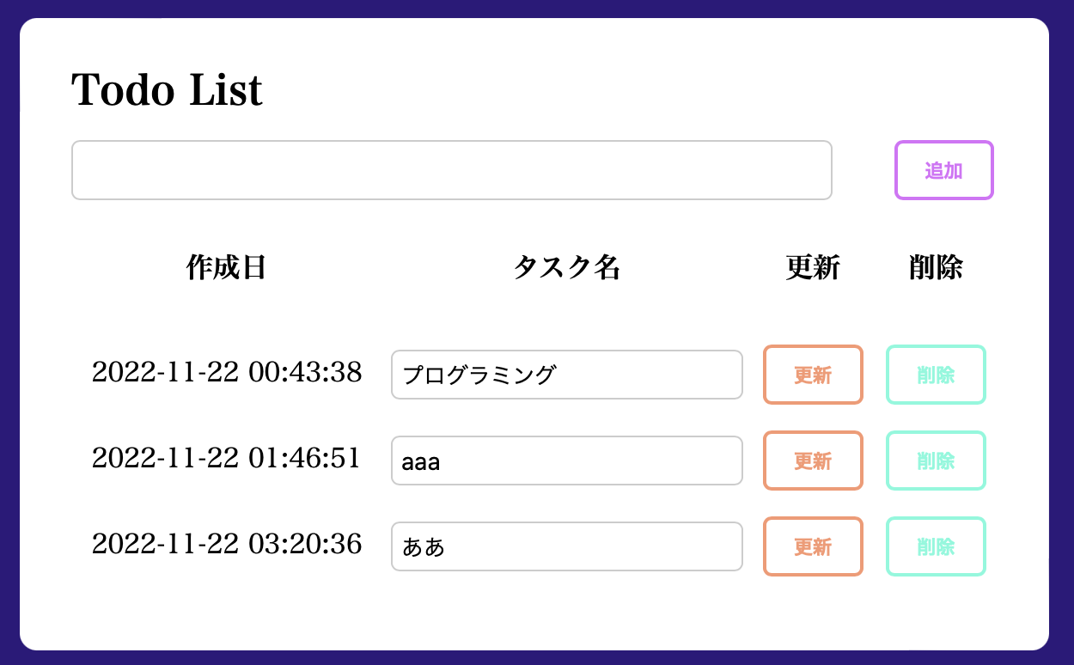1074x665 pixels.
Task: Select the aaa task name field
Action: click(x=567, y=461)
